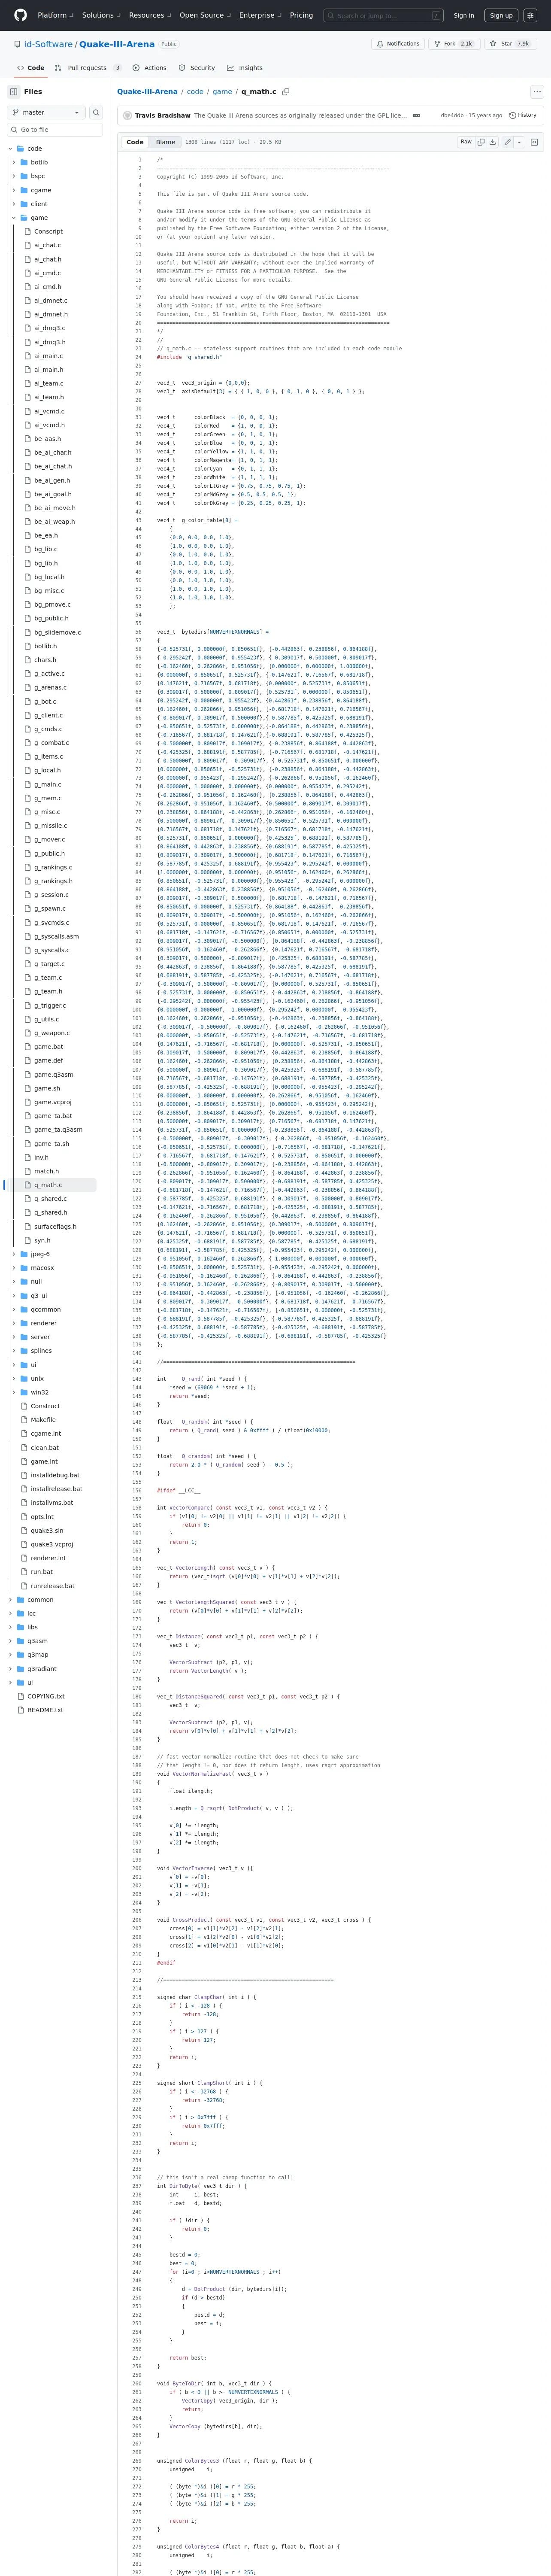This screenshot has width=551, height=2576.
Task: Open the Insights tab
Action: pos(245,68)
